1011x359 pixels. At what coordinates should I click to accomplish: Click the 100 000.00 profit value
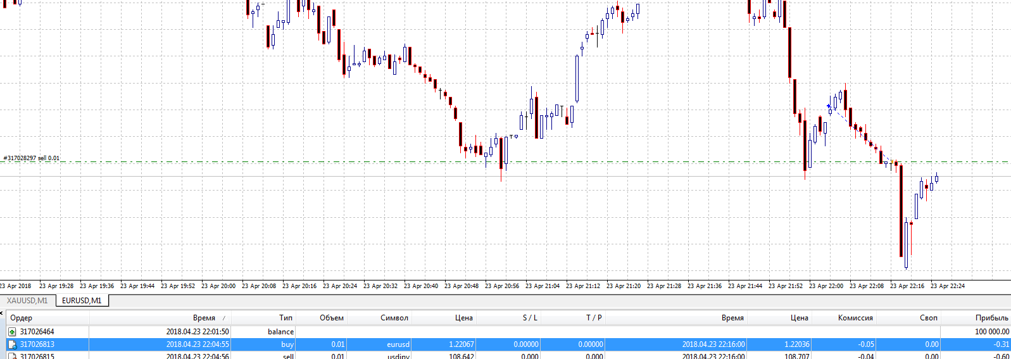point(992,331)
